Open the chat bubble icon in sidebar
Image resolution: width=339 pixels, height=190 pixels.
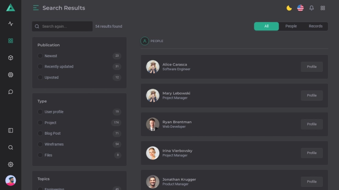11,92
